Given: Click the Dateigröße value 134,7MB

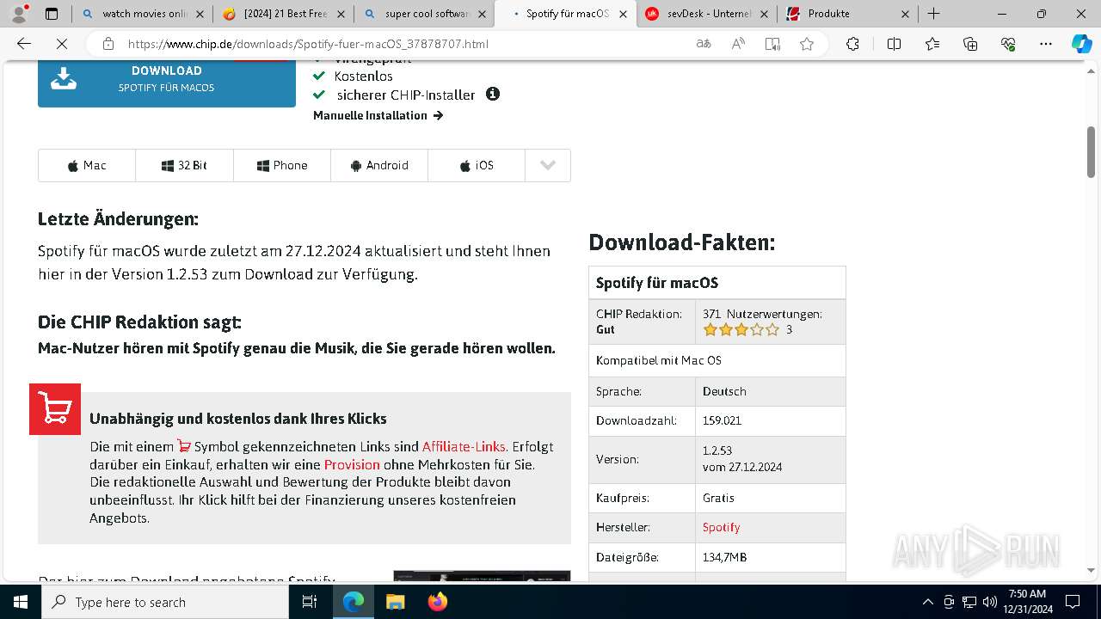Looking at the screenshot, I should (x=724, y=557).
